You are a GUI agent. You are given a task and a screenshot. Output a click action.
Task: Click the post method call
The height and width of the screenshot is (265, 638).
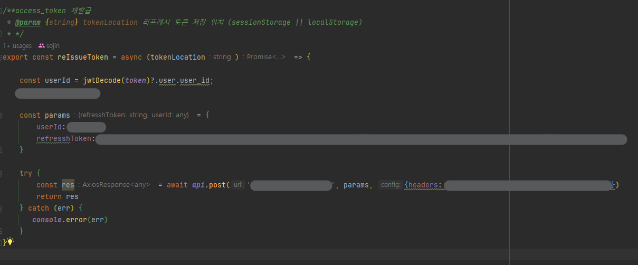click(218, 185)
